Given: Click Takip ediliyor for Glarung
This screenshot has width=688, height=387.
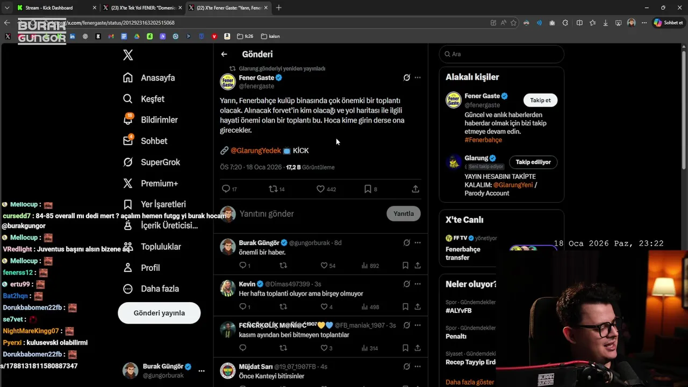Looking at the screenshot, I should coord(533,162).
